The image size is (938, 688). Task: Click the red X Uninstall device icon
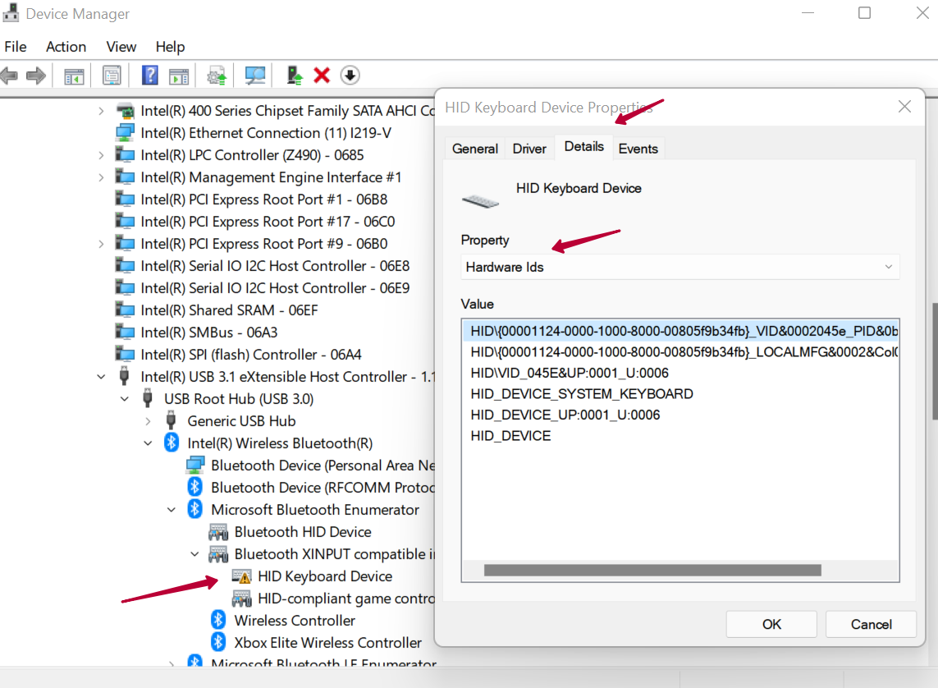point(322,76)
